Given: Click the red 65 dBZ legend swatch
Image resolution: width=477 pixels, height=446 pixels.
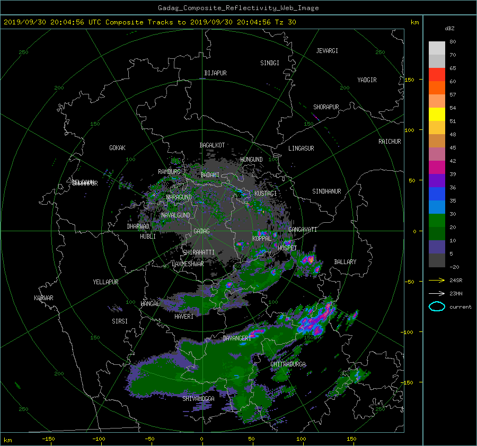Looking at the screenshot, I should 437,74.
